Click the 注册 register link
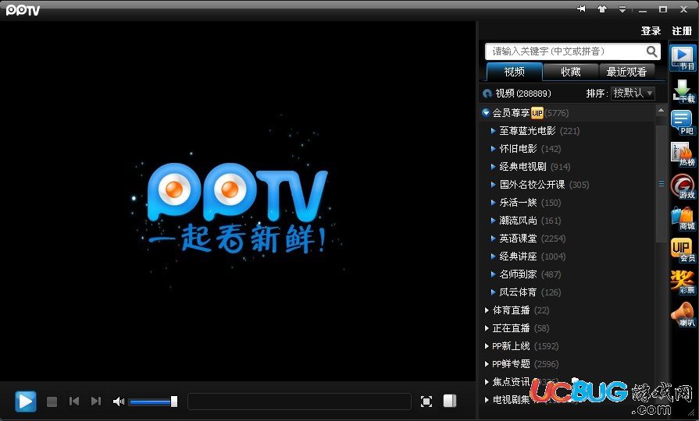Image resolution: width=699 pixels, height=421 pixels. coord(682,30)
